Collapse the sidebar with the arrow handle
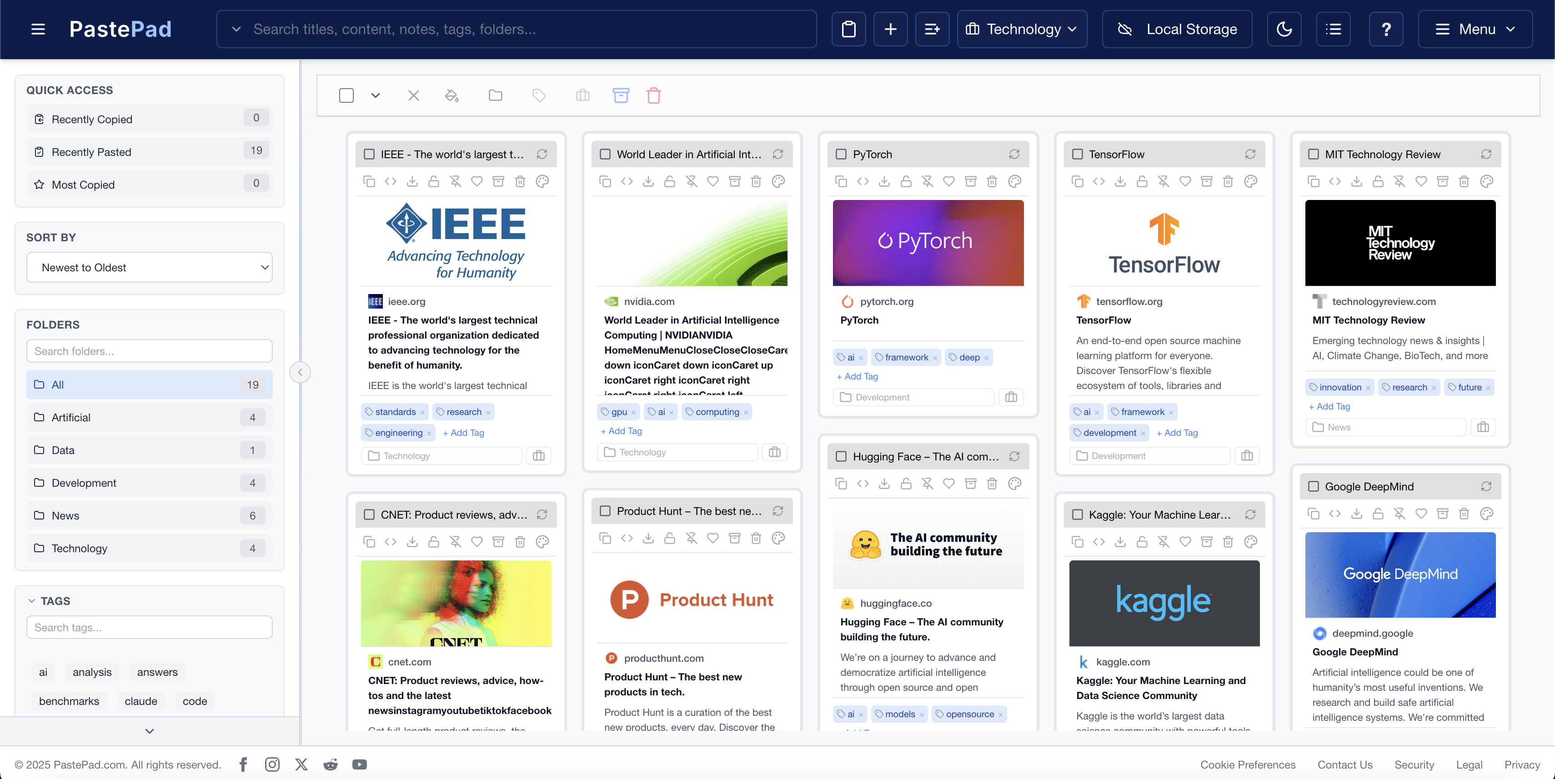The width and height of the screenshot is (1555, 779). point(300,372)
